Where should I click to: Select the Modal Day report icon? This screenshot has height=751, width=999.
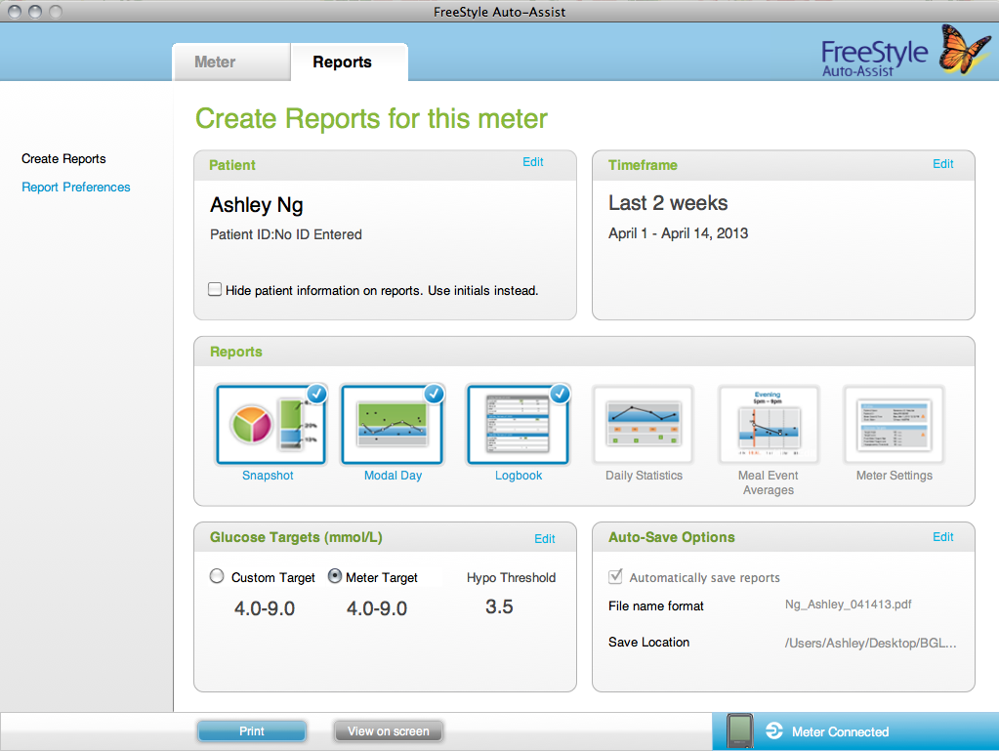392,425
